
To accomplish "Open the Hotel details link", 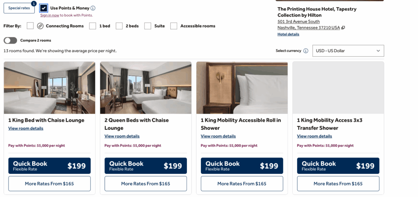I will [288, 34].
